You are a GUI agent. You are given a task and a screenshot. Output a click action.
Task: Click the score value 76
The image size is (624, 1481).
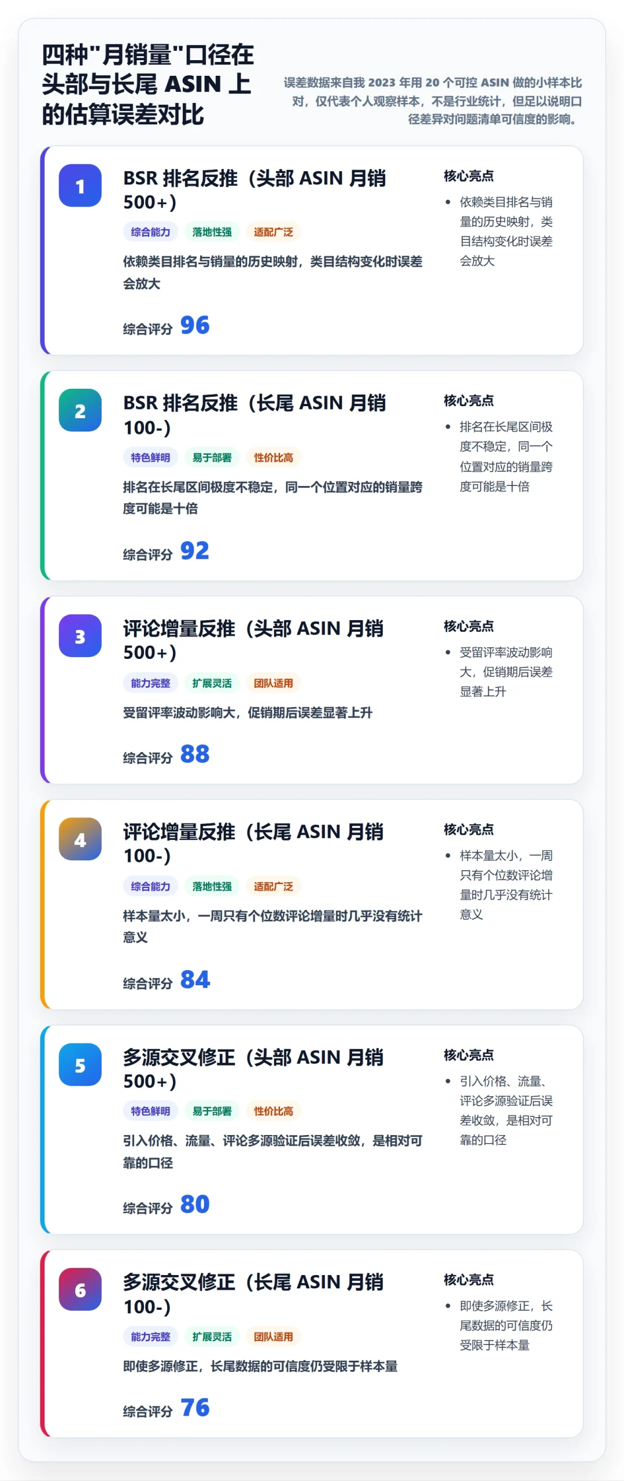[x=195, y=1408]
